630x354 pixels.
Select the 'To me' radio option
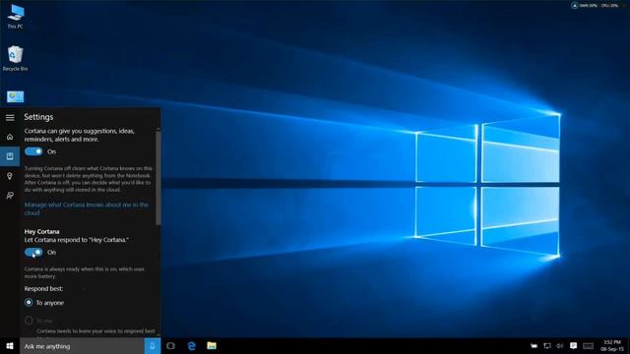pos(29,321)
